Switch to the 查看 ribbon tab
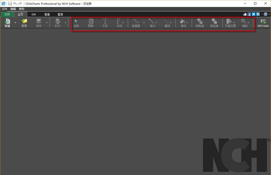The image size is (271, 175). [x=47, y=14]
